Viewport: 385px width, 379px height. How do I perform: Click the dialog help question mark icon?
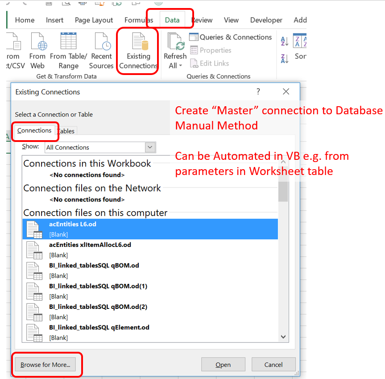[258, 92]
